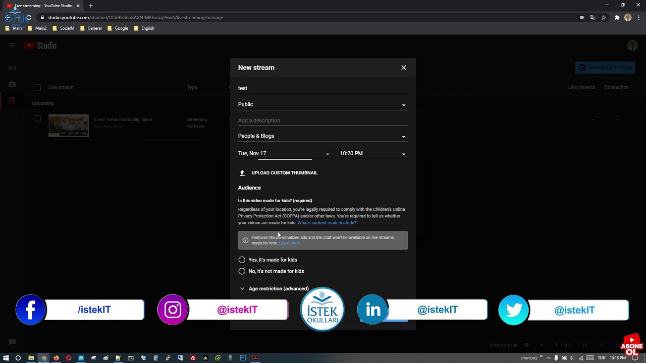Viewport: 646px width, 363px height.
Task: Open the Windows notification center icon
Action: 635,358
